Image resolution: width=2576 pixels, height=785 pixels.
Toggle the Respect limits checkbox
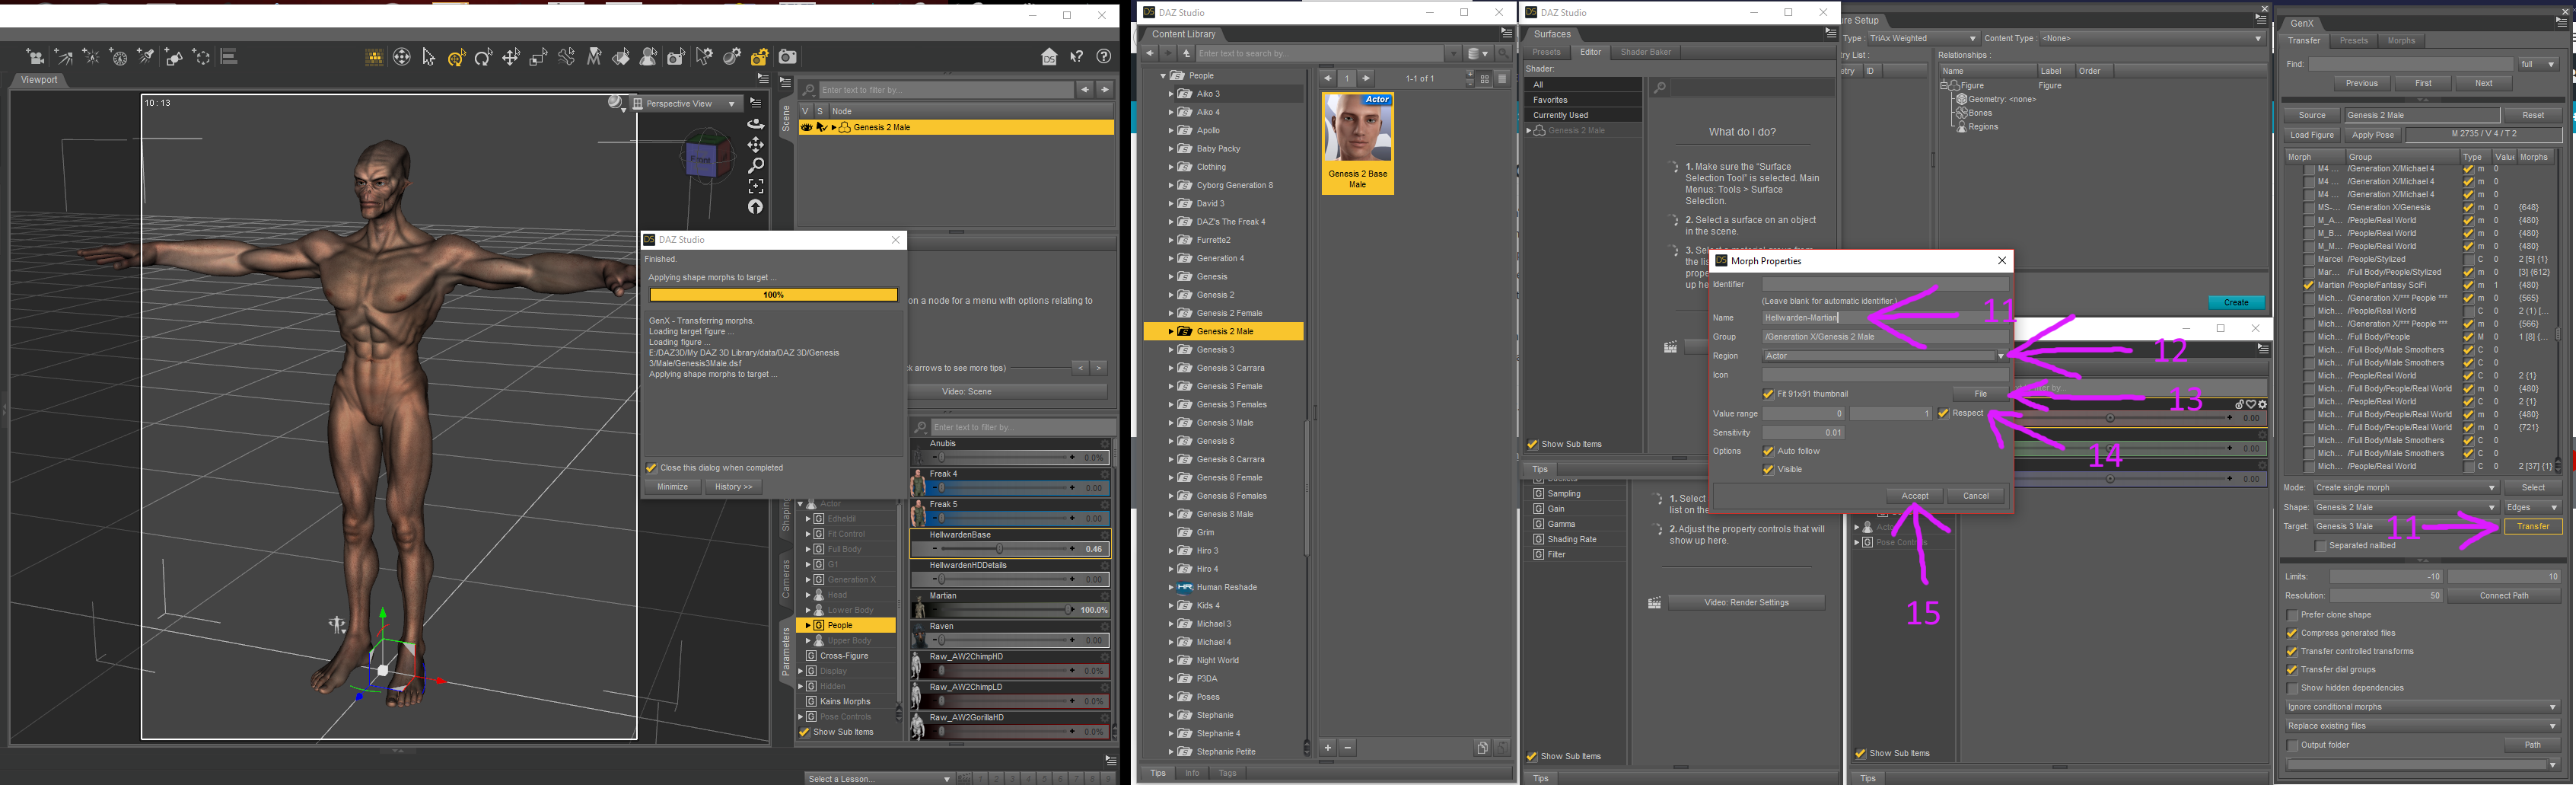pos(1943,413)
